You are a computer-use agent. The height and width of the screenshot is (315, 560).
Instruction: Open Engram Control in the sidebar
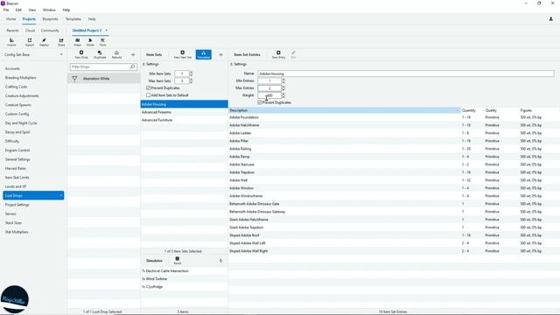33,150
